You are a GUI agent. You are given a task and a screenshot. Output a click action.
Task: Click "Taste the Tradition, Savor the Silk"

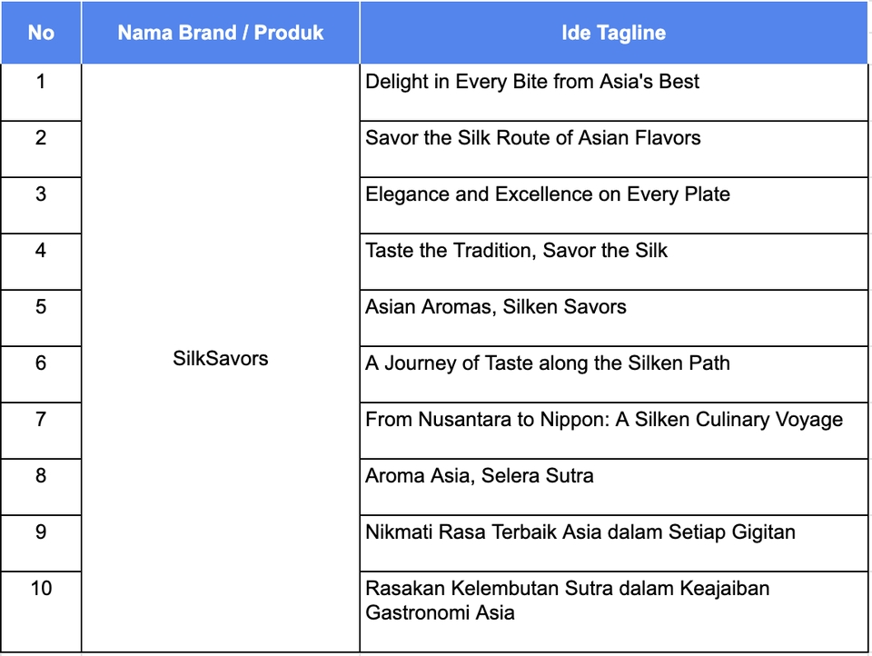516,251
